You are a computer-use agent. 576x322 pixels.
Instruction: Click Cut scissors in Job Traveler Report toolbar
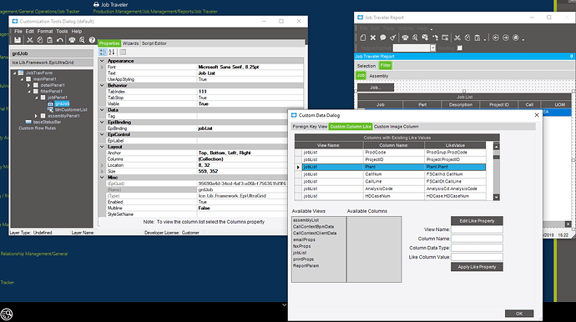click(x=457, y=38)
